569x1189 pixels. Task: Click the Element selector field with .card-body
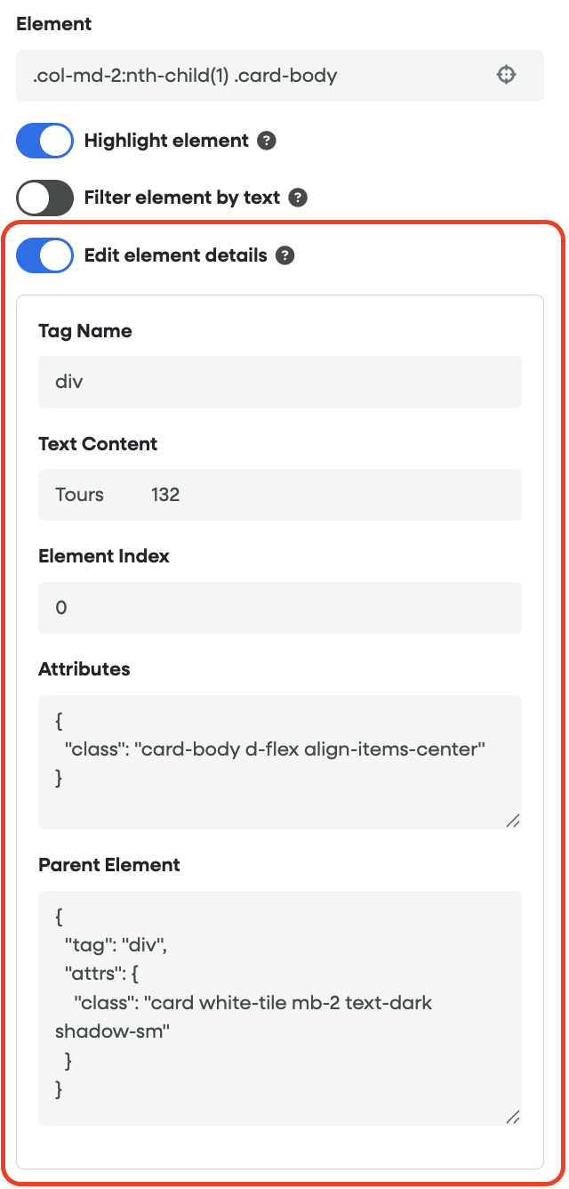(280, 76)
